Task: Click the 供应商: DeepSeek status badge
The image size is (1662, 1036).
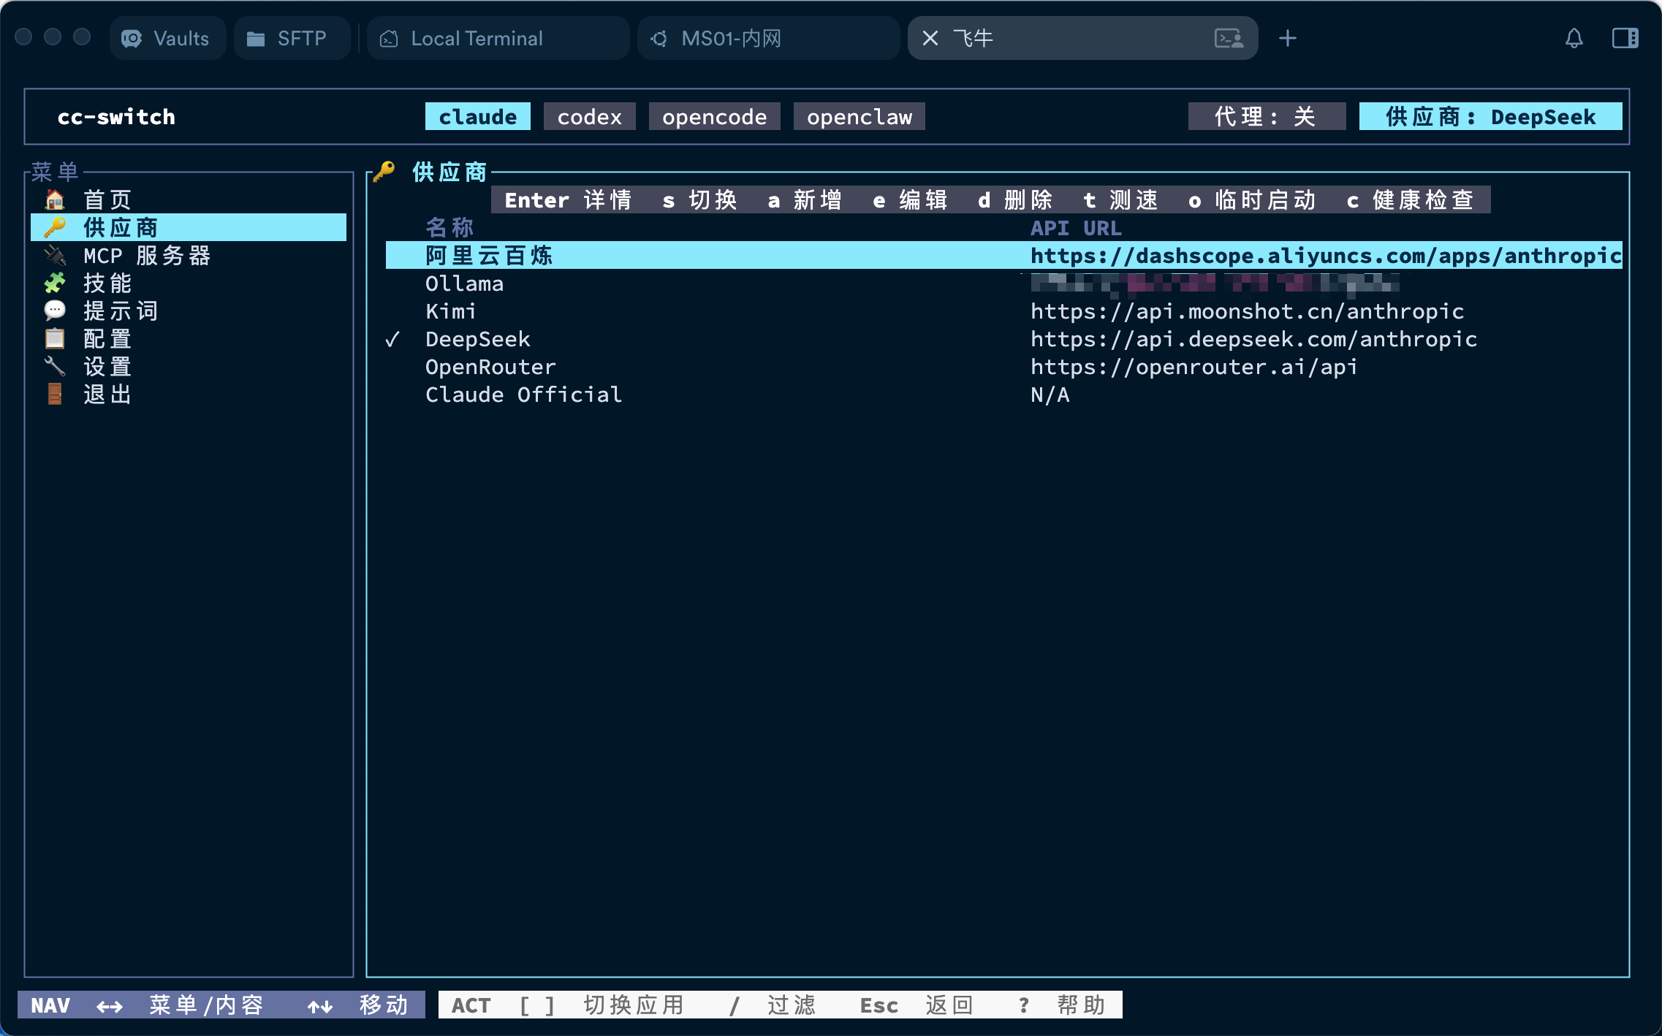Action: coord(1491,117)
